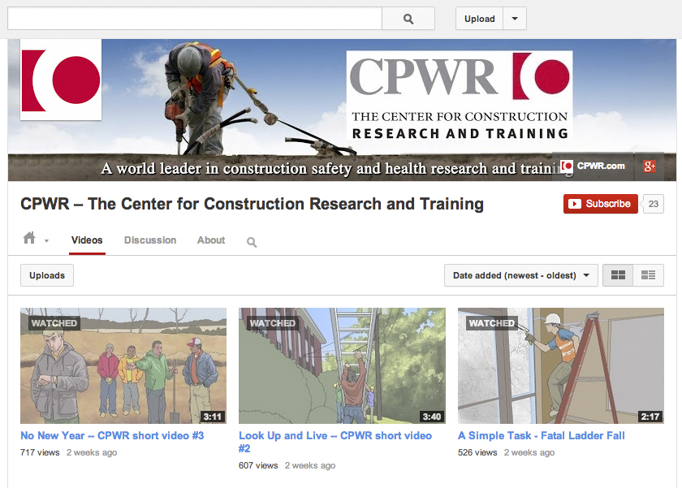Click the CPWR.com badge on the banner

click(592, 166)
